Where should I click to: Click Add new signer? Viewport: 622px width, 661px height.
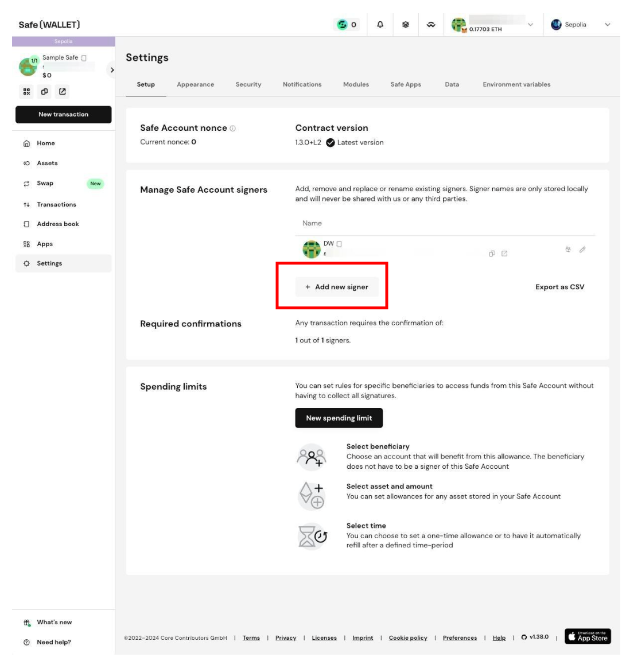point(336,287)
